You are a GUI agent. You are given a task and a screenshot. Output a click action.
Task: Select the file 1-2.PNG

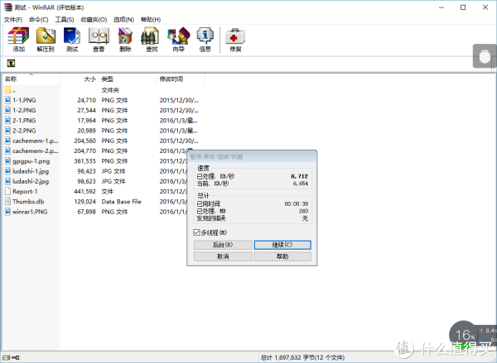click(x=24, y=110)
